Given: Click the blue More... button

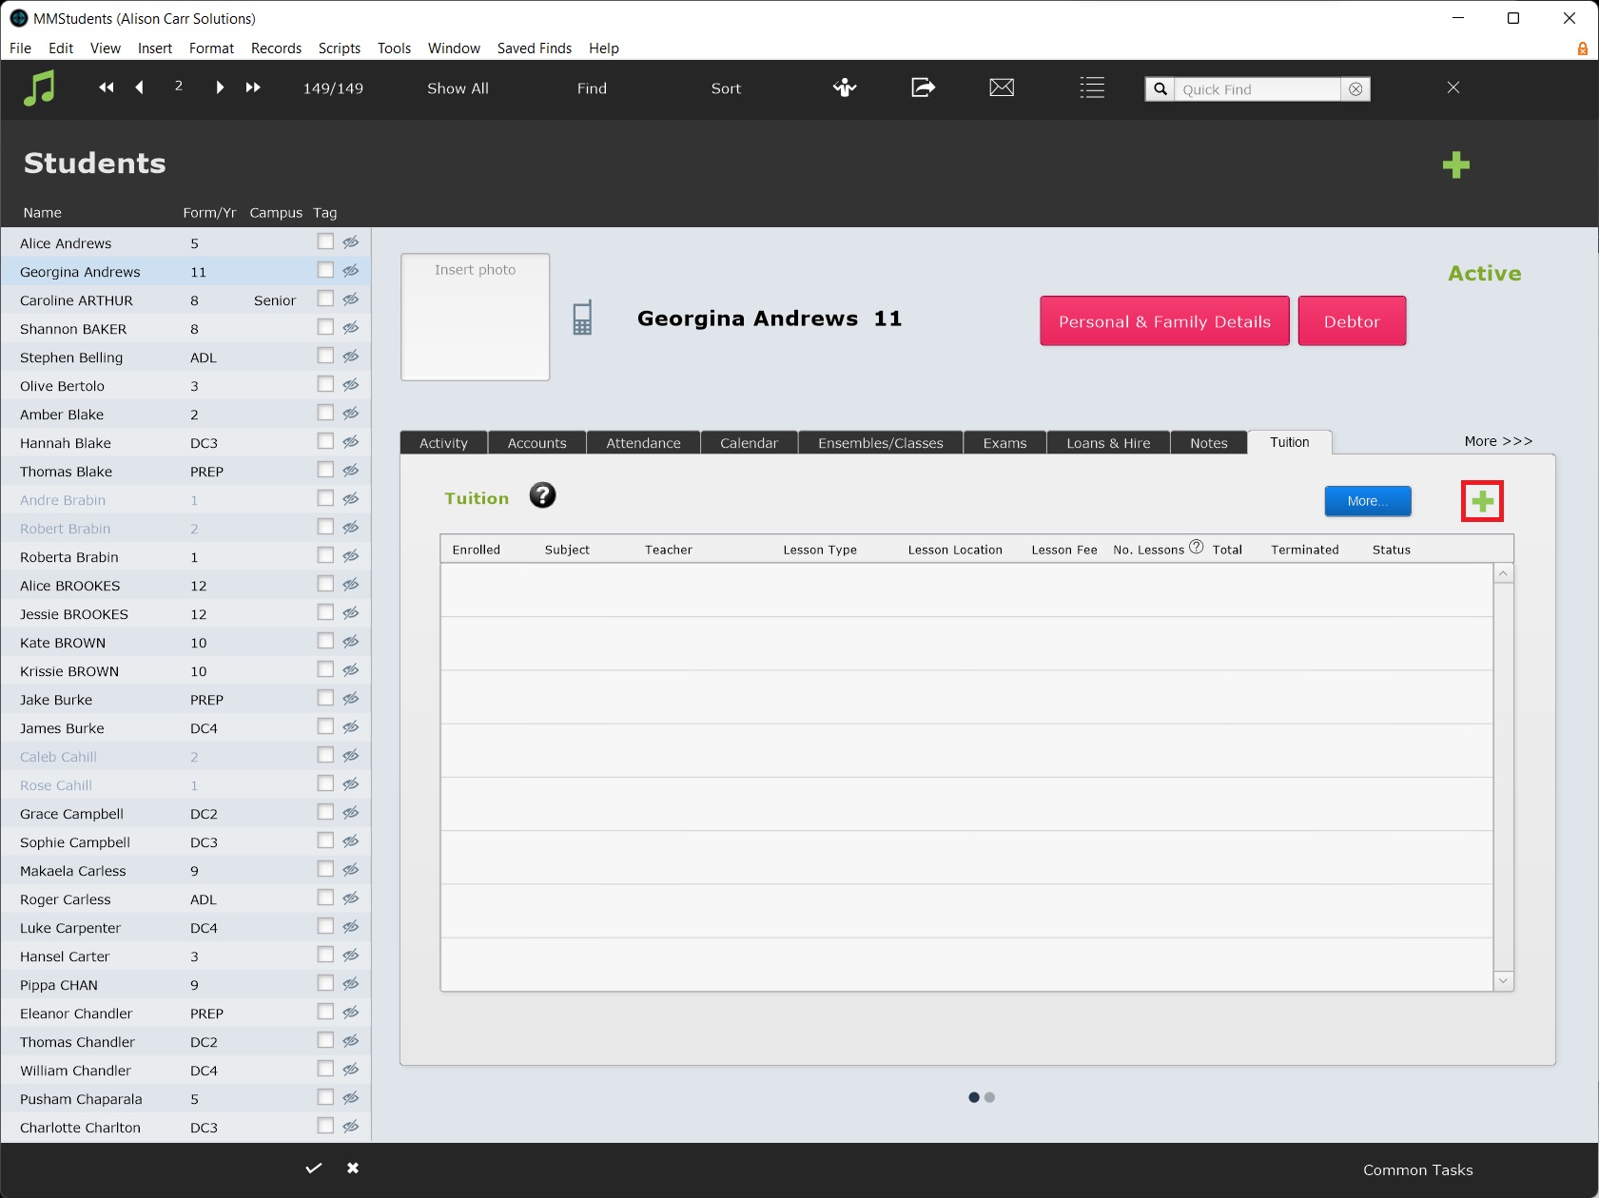Looking at the screenshot, I should 1367,501.
